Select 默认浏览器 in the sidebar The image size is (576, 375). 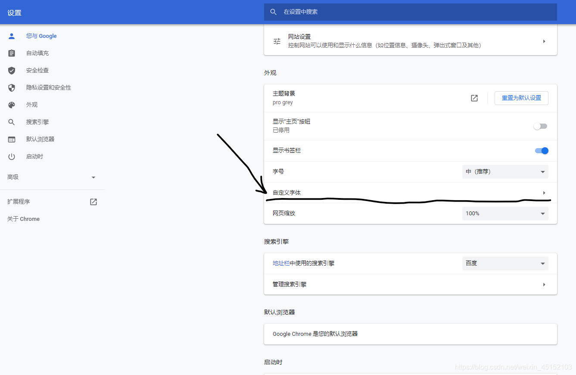40,139
